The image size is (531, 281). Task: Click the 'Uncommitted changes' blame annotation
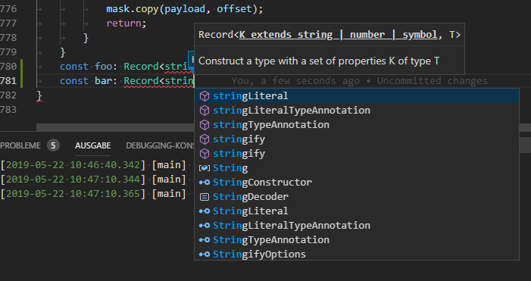[432, 81]
